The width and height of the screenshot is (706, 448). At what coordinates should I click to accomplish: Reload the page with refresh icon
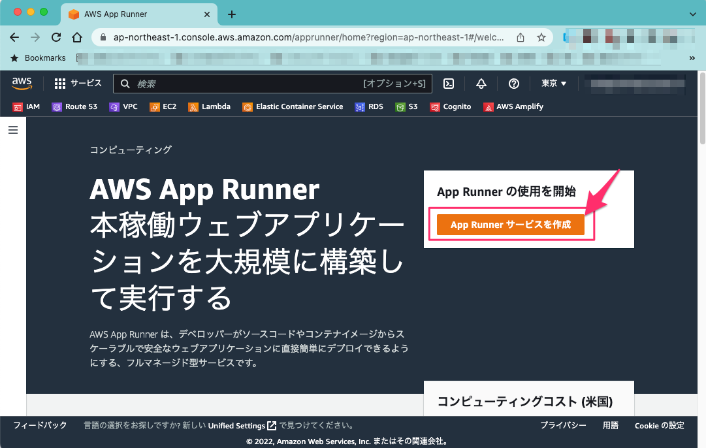[x=56, y=37]
